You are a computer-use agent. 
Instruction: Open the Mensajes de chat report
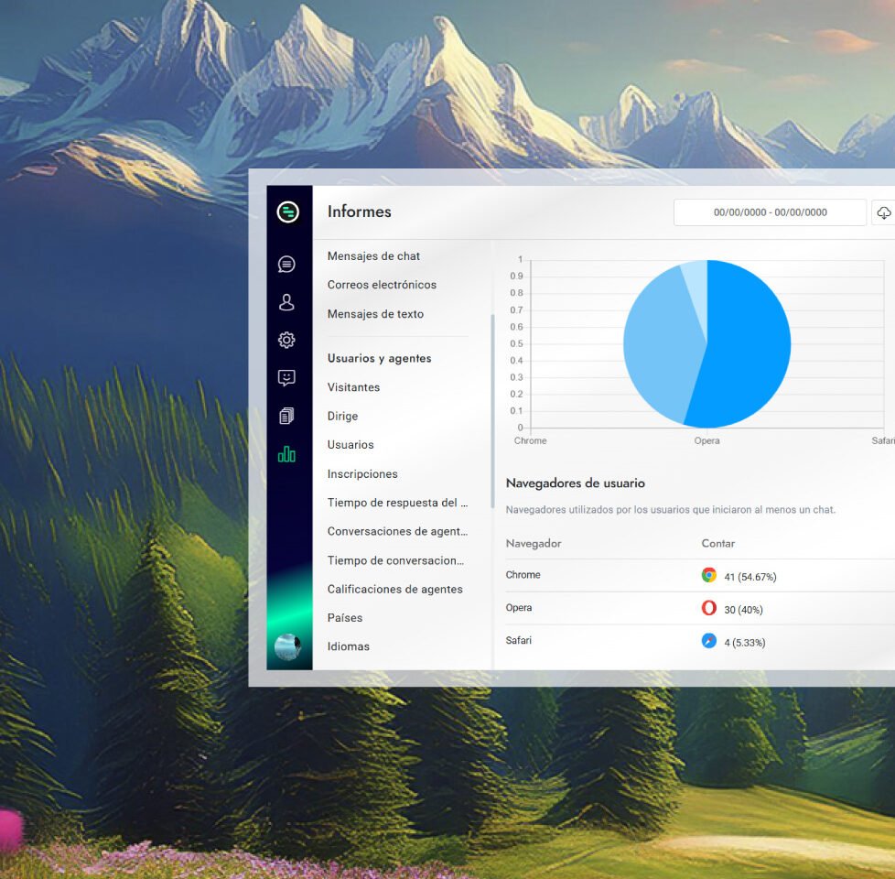coord(373,256)
